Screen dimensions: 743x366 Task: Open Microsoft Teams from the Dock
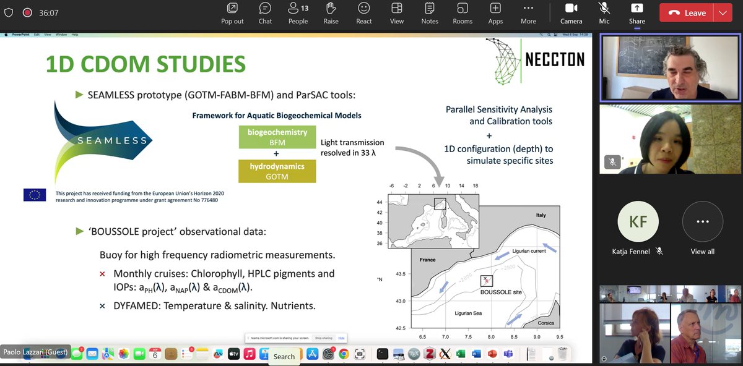pos(508,354)
